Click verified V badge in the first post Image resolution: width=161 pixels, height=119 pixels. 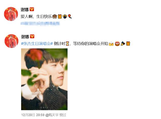(32, 9)
